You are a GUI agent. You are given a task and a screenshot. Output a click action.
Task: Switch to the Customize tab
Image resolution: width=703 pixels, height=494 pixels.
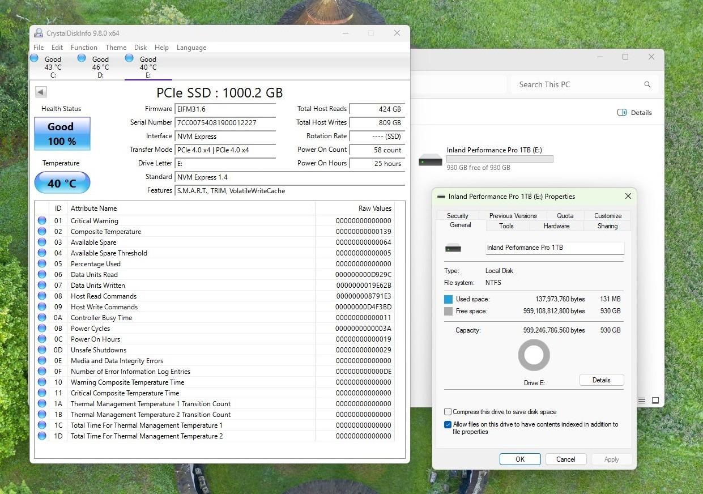(x=608, y=215)
